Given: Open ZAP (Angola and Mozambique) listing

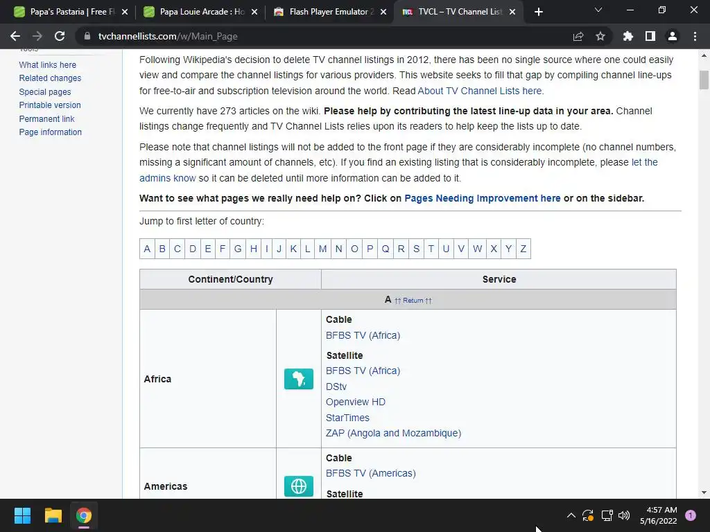Looking at the screenshot, I should (x=394, y=433).
